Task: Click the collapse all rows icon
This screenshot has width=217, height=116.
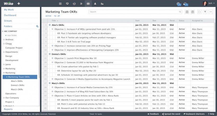Action: (x=193, y=12)
